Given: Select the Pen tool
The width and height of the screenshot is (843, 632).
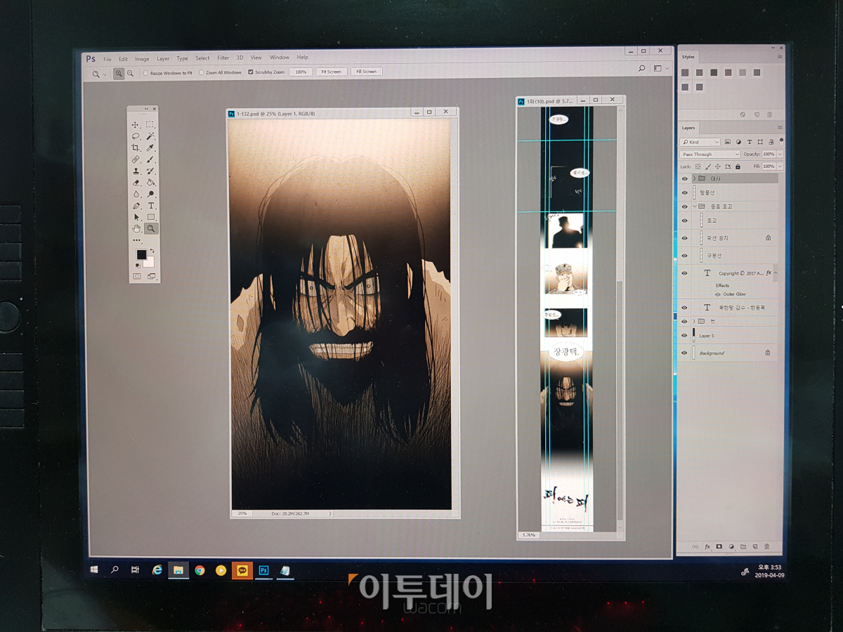Looking at the screenshot, I should [x=136, y=205].
